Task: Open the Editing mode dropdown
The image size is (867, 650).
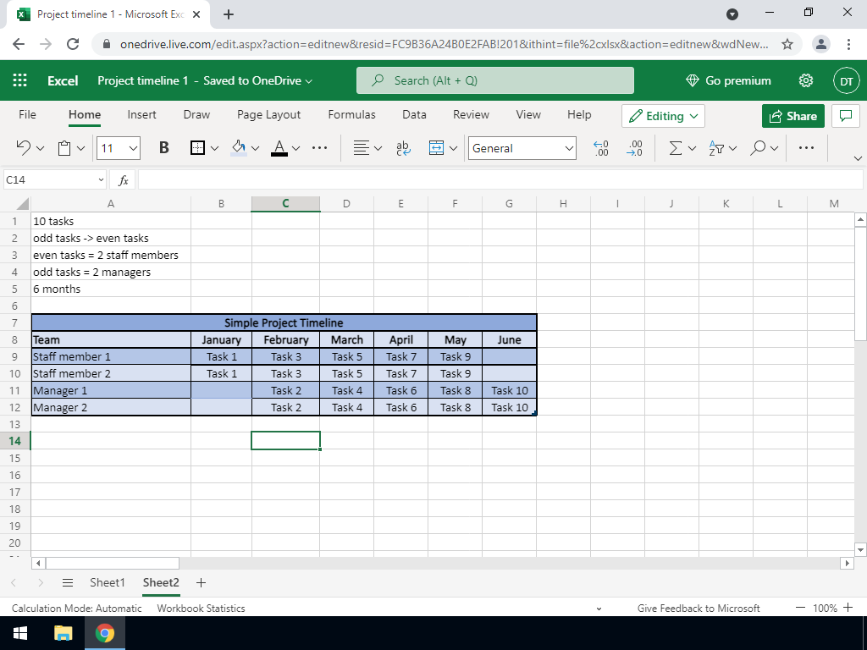Action: point(663,116)
